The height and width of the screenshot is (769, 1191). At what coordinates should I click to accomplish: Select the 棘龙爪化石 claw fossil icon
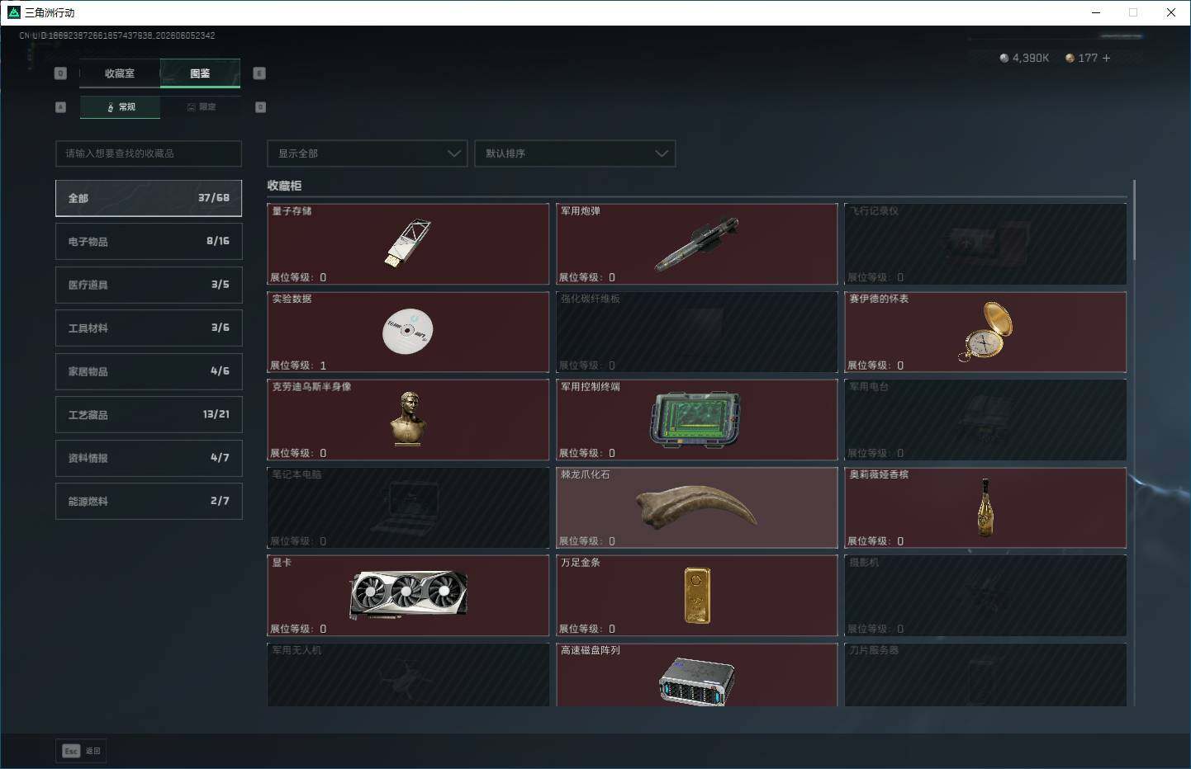(696, 507)
